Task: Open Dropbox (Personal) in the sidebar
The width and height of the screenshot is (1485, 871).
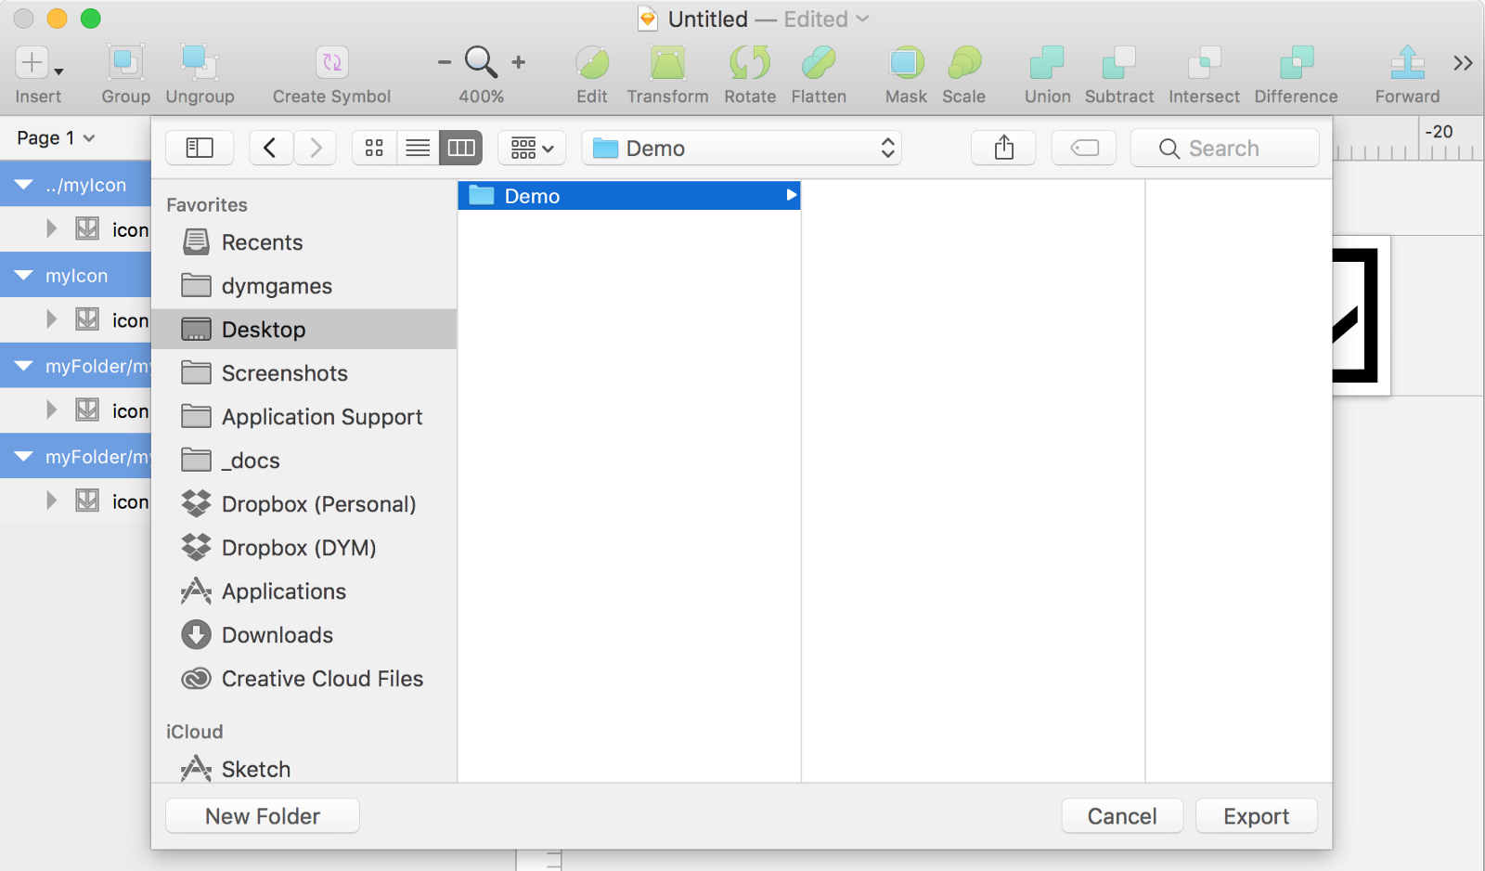Action: tap(318, 504)
